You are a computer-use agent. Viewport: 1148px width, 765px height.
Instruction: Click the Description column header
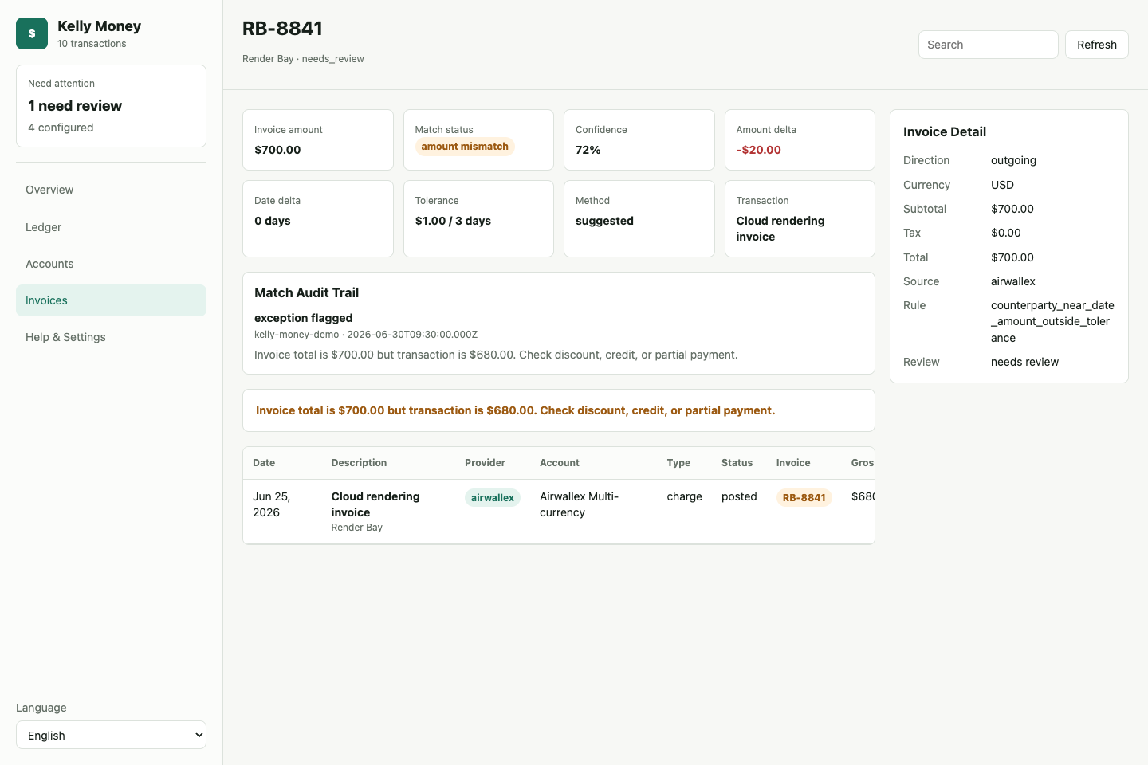point(359,463)
